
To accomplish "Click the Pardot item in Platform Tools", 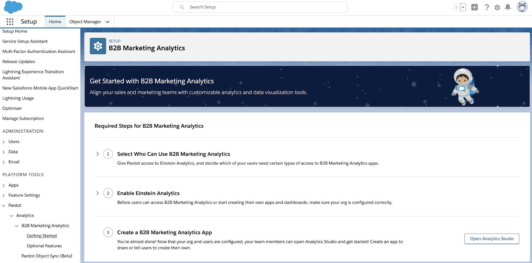I will (x=15, y=205).
